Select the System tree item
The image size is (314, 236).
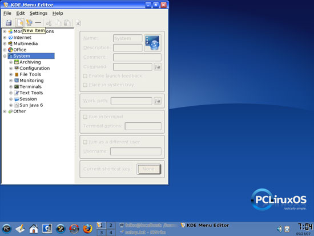(x=31, y=56)
